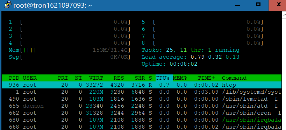Image resolution: width=286 pixels, height=130 pixels.
Task: Close the PuTTY terminal window
Action: (x=277, y=5)
